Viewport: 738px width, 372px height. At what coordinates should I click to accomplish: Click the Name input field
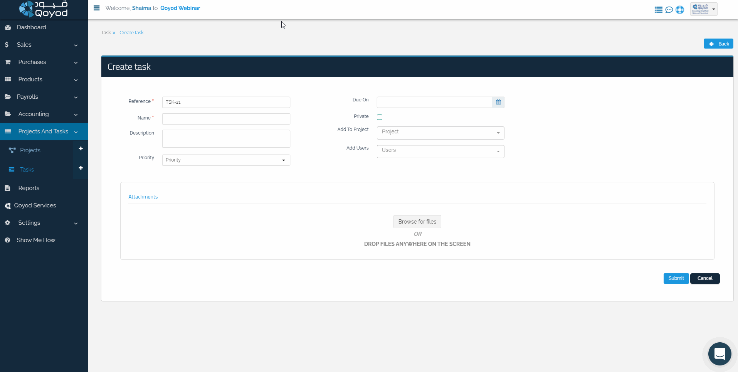click(226, 119)
